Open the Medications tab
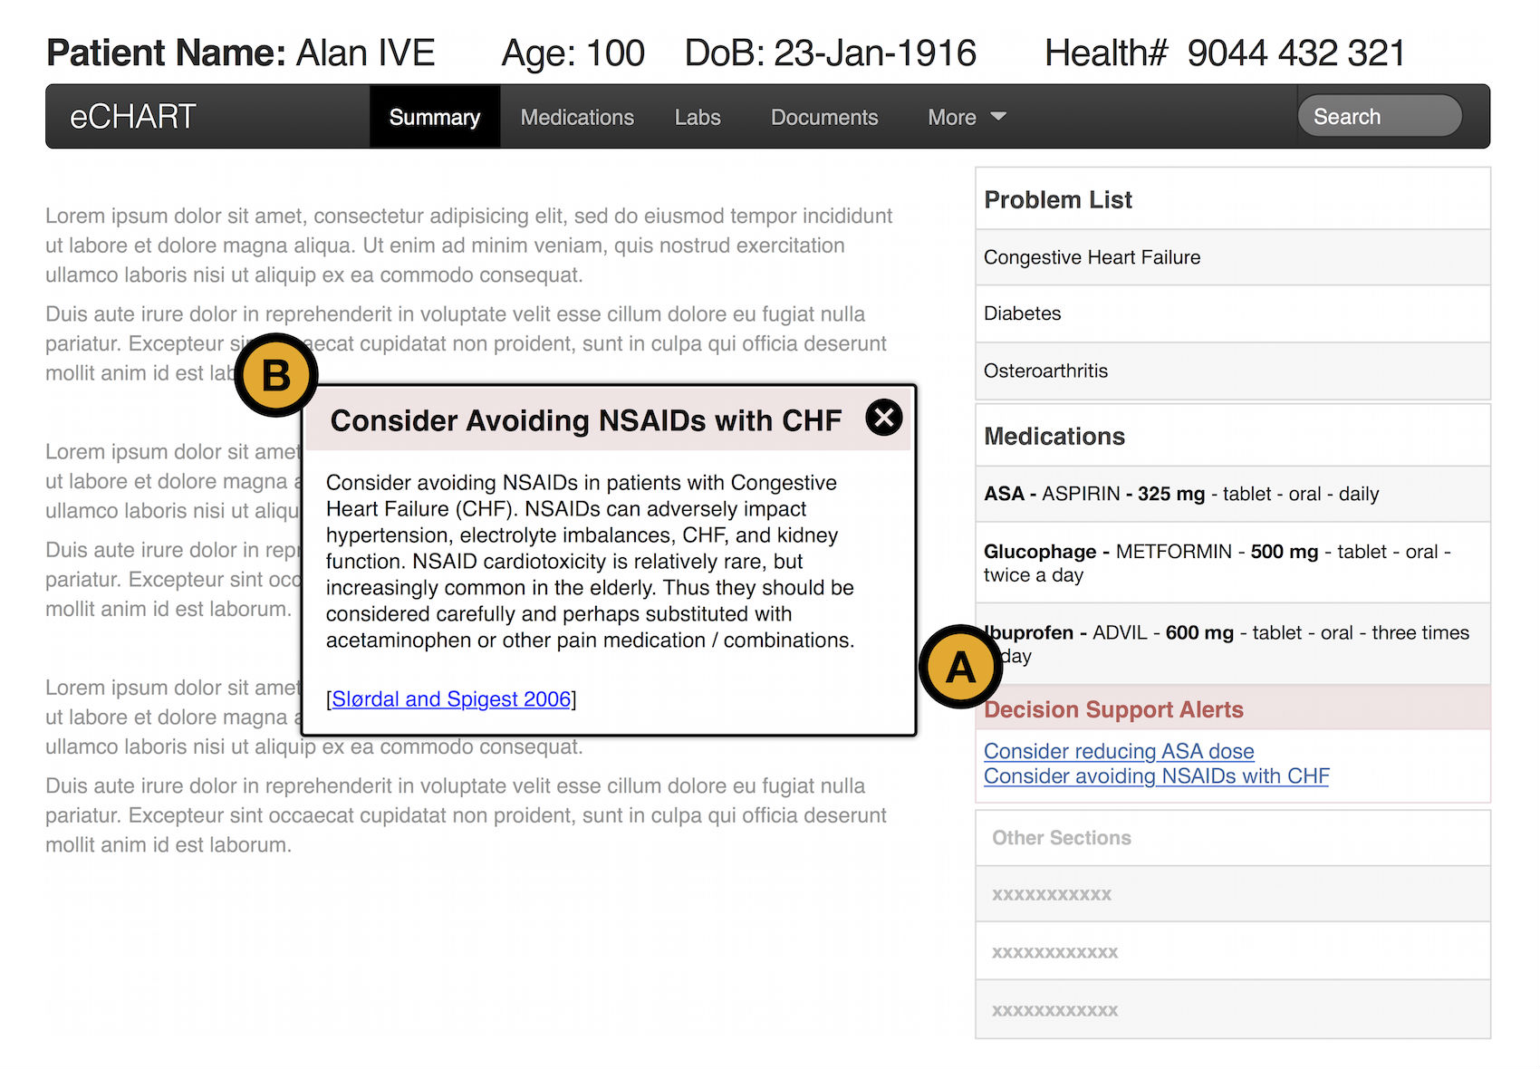 [577, 117]
